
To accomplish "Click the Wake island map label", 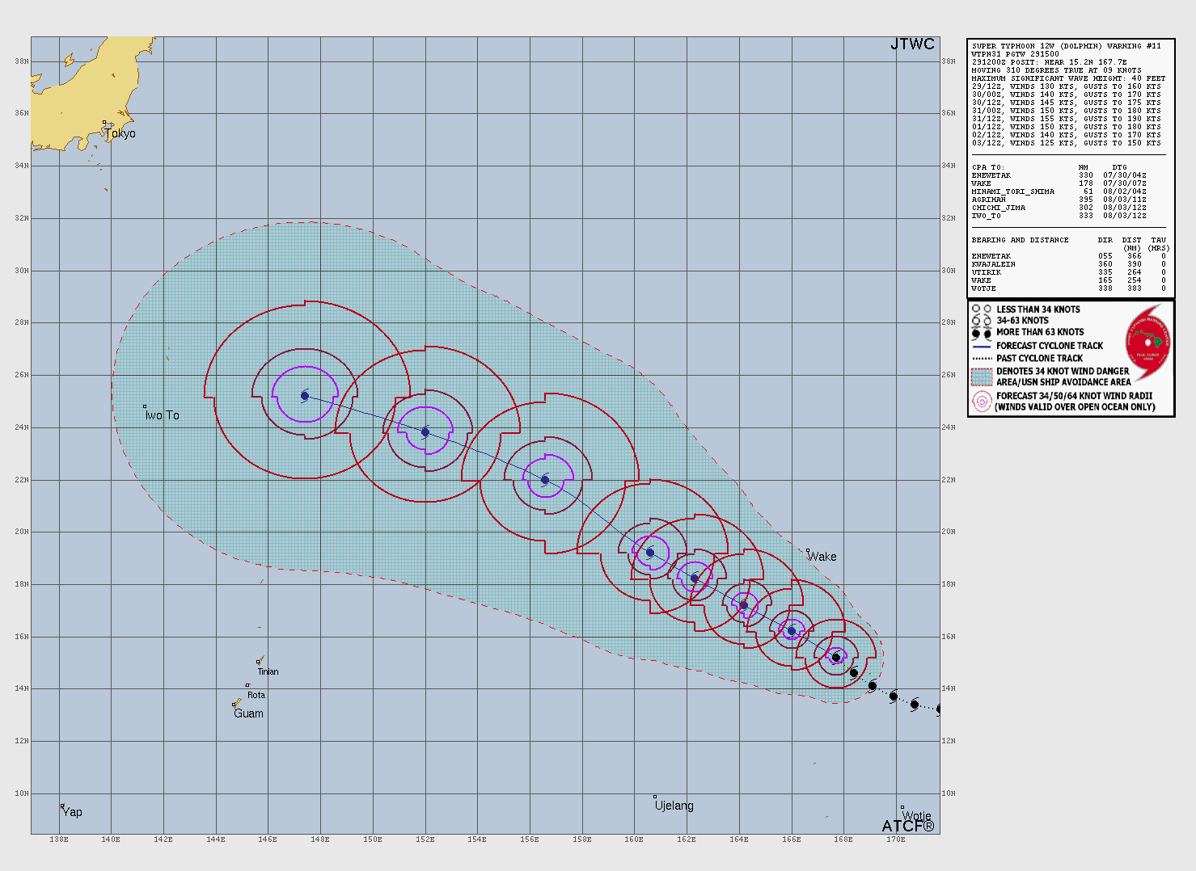I will click(x=822, y=557).
